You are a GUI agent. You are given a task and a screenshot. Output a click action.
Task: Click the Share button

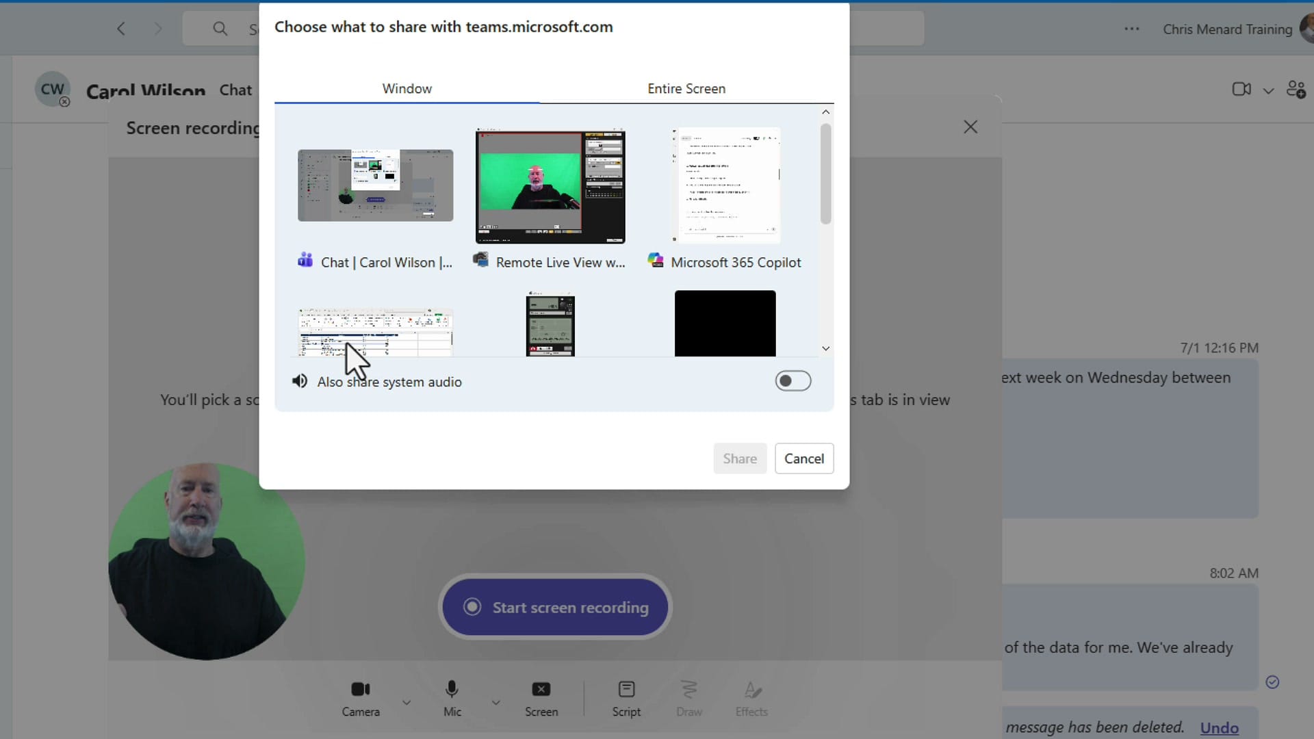(x=740, y=458)
